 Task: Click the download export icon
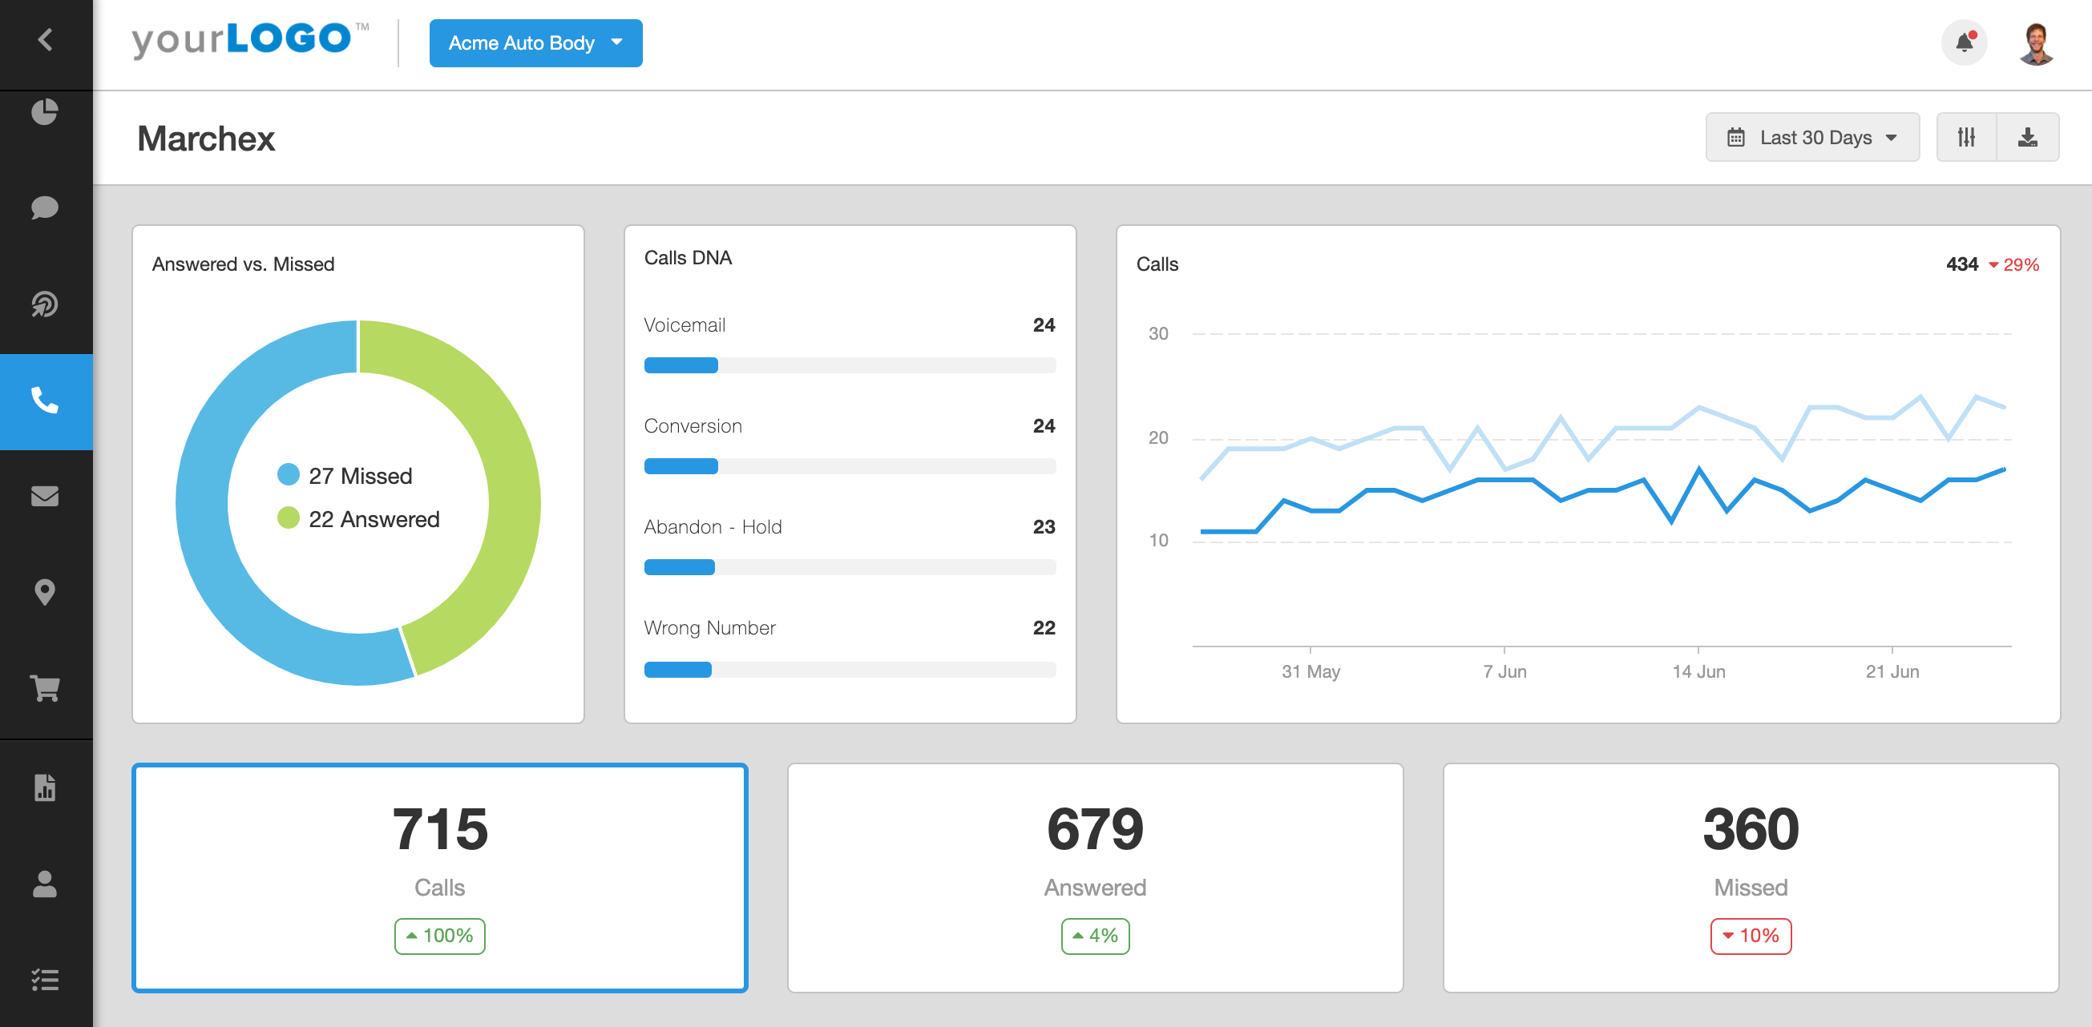[x=2027, y=137]
